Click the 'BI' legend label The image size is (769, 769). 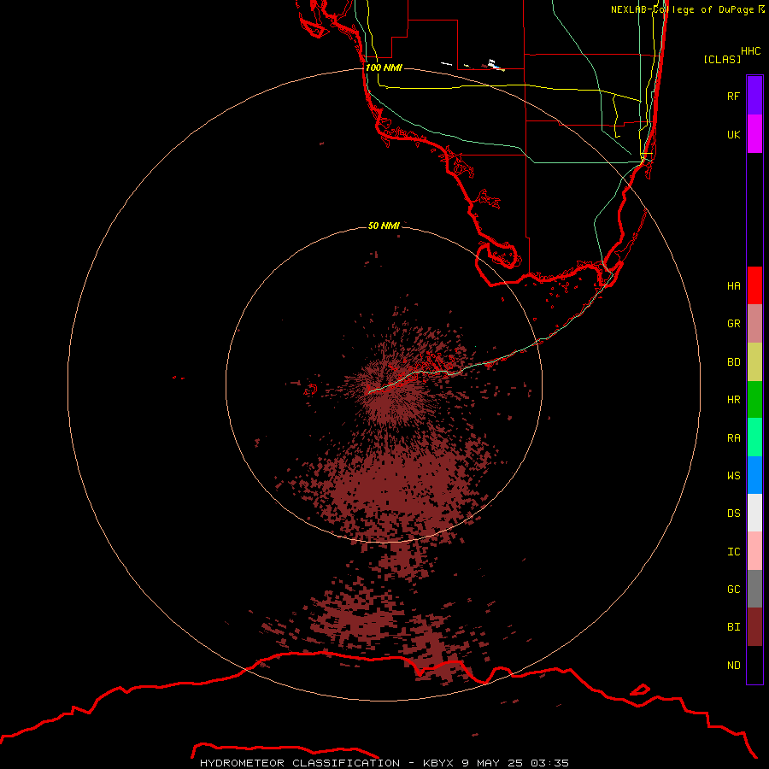[x=734, y=627]
